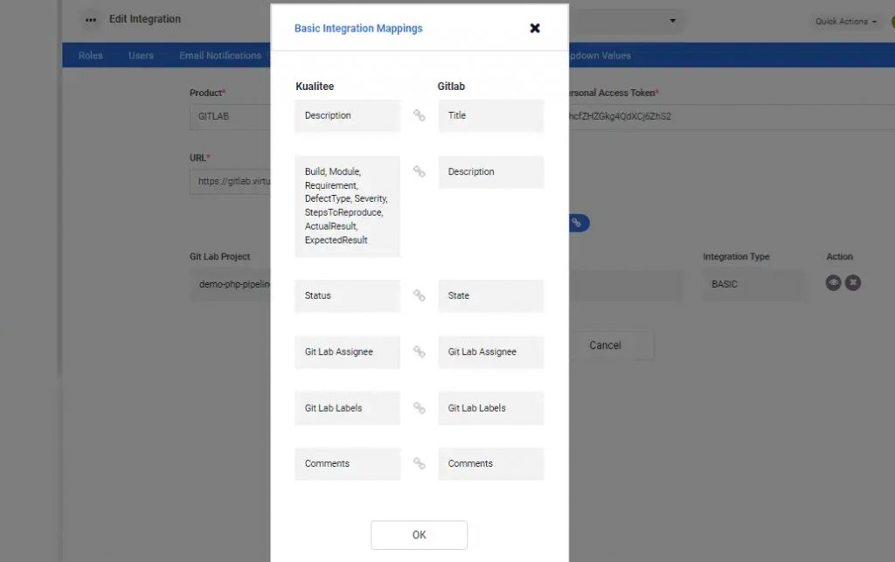Click link icon beside Build, Module, Requirement field
Viewport: 895px width, 562px height.
point(419,171)
